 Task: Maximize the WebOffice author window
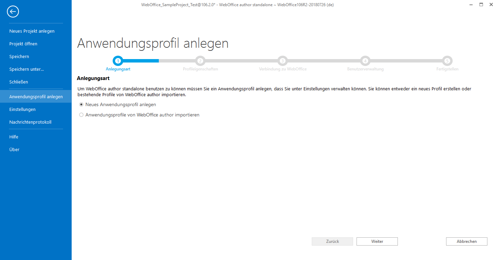481,4
